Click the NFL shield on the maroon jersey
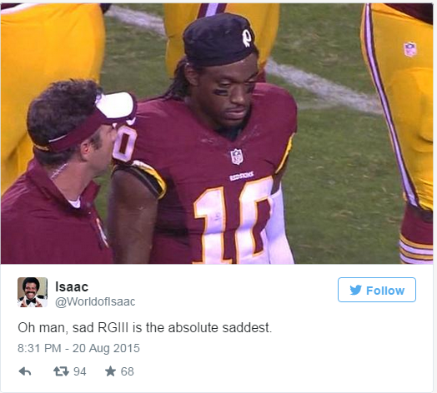The height and width of the screenshot is (393, 437). click(x=237, y=157)
